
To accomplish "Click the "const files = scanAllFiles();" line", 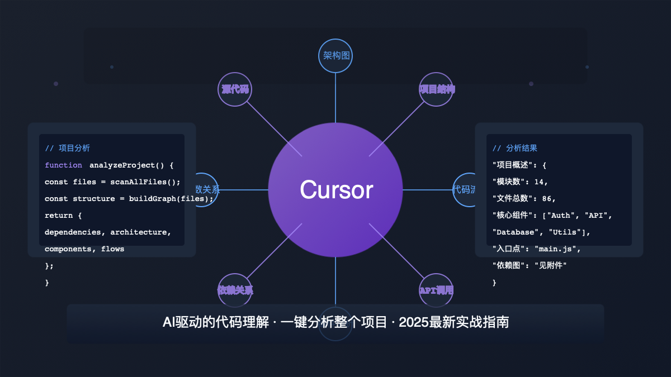I will click(x=112, y=182).
